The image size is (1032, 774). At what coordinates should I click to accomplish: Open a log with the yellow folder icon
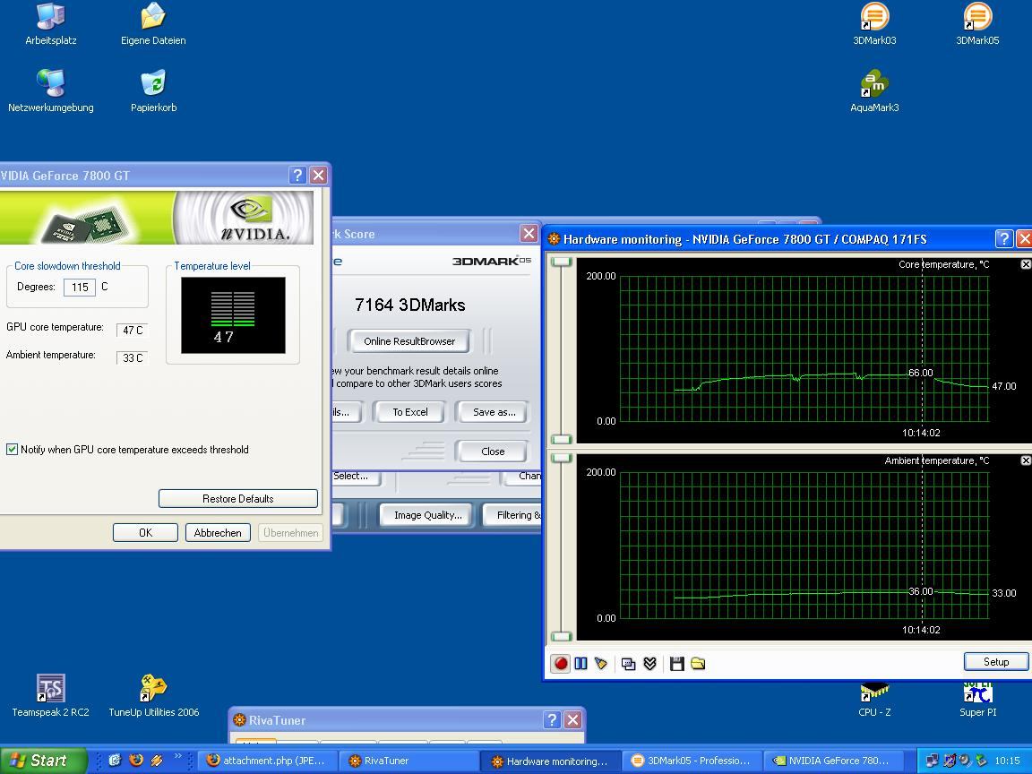click(x=698, y=664)
